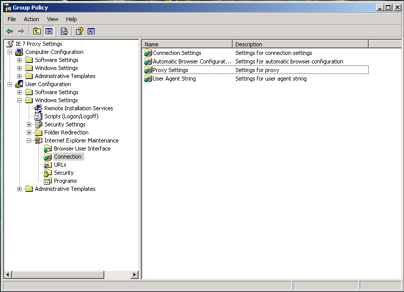Click the Automatic Browser Configuration item icon
Viewport: 404px width, 292px height.
148,61
